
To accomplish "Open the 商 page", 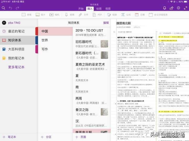I will (x=92, y=89).
